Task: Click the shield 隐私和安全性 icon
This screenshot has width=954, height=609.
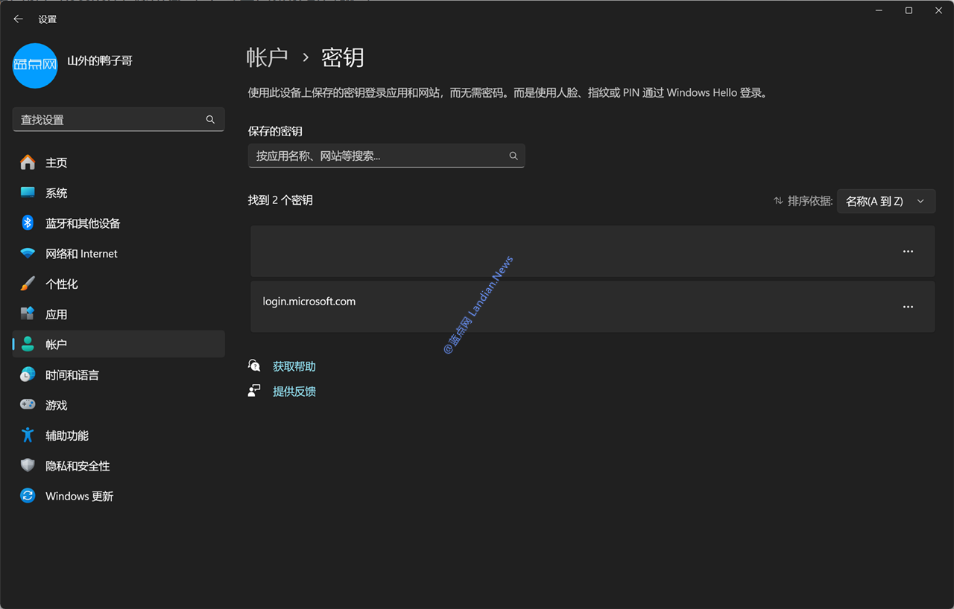Action: [x=28, y=465]
